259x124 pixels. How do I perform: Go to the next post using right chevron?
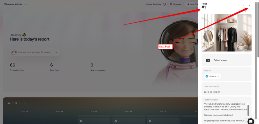click(x=249, y=6)
